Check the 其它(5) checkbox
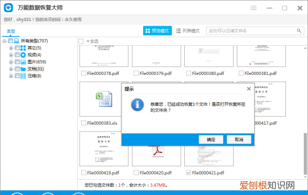Viewport: 308px width, 195px height. click(x=17, y=48)
